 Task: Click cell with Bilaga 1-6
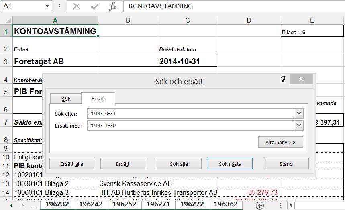point(312,31)
